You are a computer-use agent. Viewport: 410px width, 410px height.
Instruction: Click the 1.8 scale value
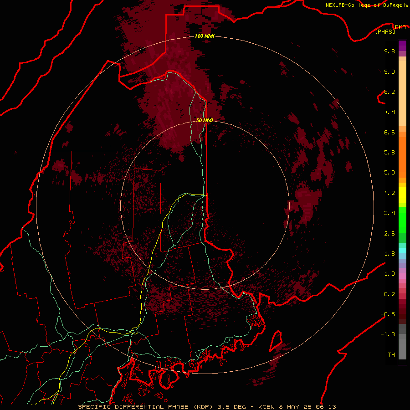[389, 254]
